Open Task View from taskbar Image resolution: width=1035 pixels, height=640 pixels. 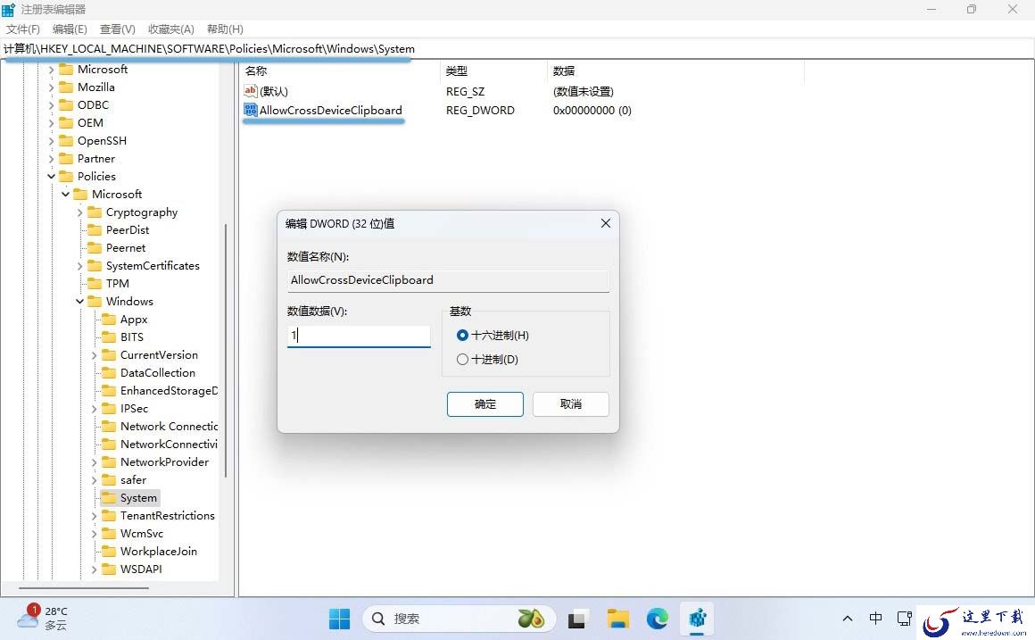pos(577,619)
